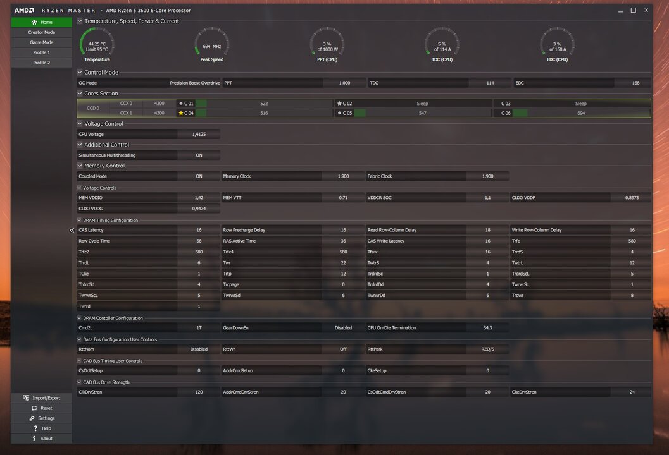Click the PPT 1.000 value field
This screenshot has width=669, height=455.
pos(344,83)
